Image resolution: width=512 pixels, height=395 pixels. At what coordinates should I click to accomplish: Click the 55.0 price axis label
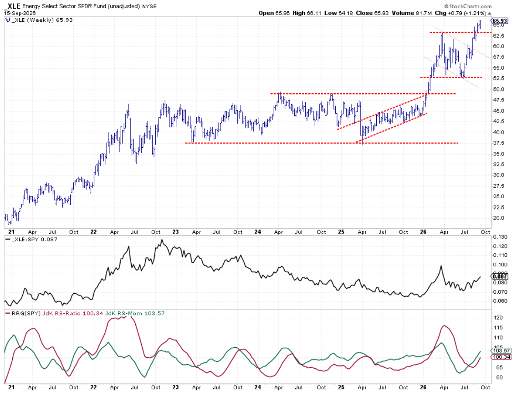[x=499, y=68]
